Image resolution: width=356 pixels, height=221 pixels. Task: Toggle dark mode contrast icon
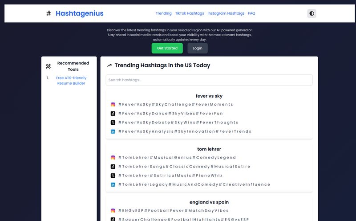[x=311, y=13]
